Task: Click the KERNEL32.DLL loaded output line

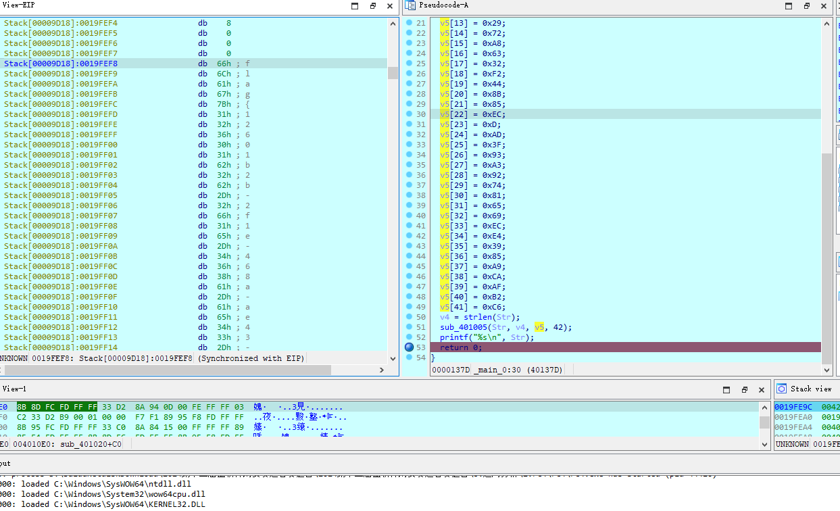Action: click(x=103, y=504)
